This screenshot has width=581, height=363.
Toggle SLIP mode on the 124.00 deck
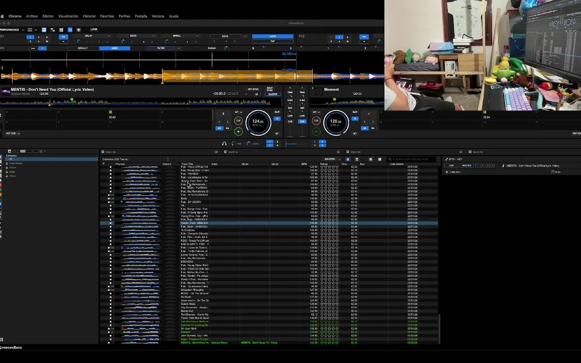[x=277, y=112]
